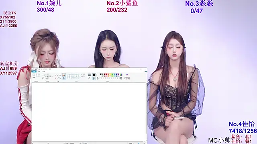Click the Save icon in quick access toolbar
This screenshot has width=257, height=144.
36,69
